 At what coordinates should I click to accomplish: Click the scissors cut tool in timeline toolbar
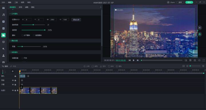coord(103,66)
